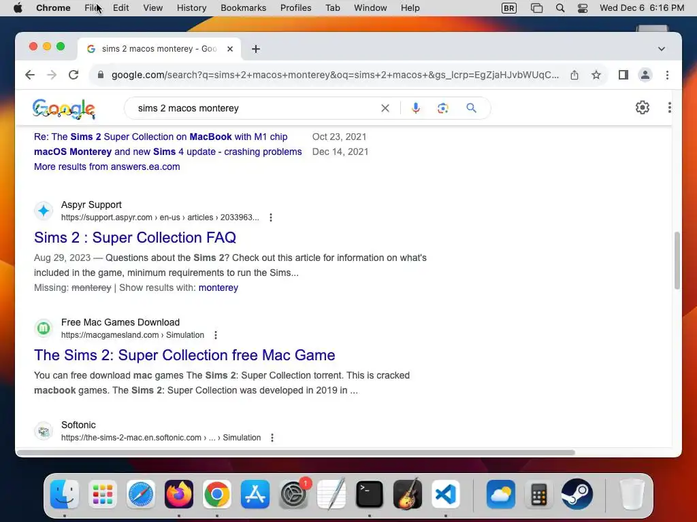Viewport: 697px width, 522px height.
Task: Open Finder from the dock
Action: (x=65, y=494)
